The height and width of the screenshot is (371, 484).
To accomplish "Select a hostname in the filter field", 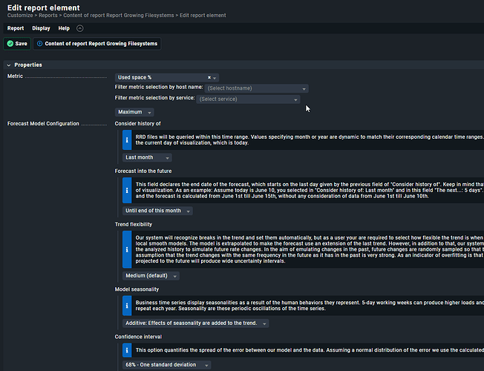I will point(255,88).
